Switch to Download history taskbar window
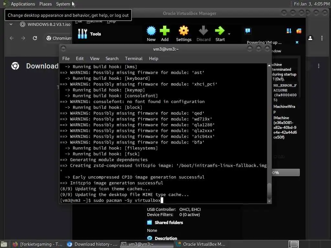Viewport: 331px width, 248px height. click(x=92, y=244)
